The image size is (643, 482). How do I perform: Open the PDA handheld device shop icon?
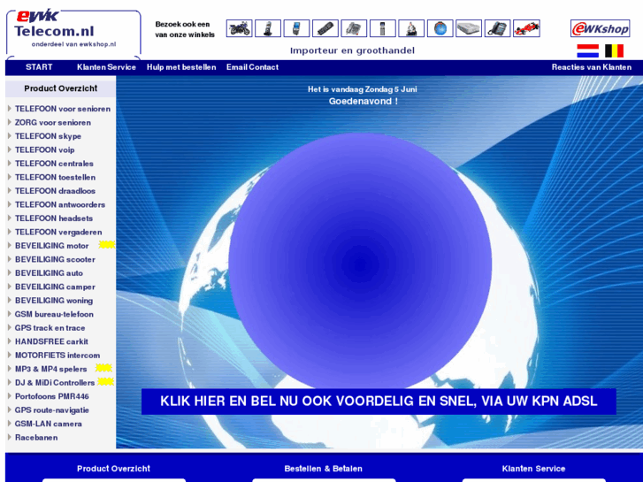tap(296, 28)
